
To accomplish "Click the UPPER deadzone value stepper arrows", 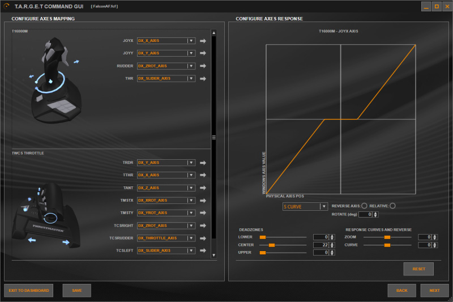I will pos(332,253).
